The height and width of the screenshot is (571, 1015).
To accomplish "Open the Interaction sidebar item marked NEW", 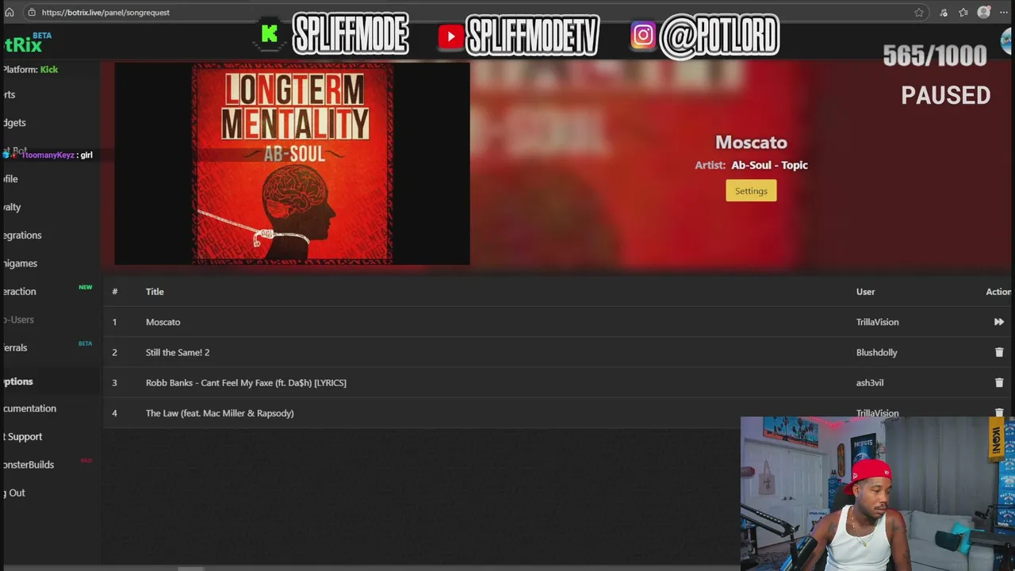I will (20, 292).
